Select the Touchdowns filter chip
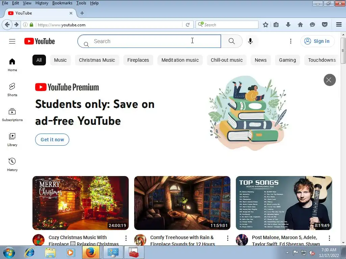 pos(322,60)
